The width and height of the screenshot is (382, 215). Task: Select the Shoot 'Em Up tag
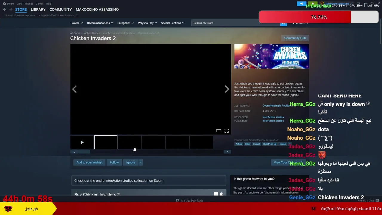pyautogui.click(x=270, y=144)
